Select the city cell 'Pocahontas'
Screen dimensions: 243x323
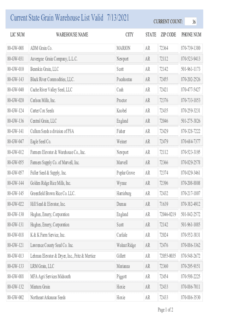(124, 79)
